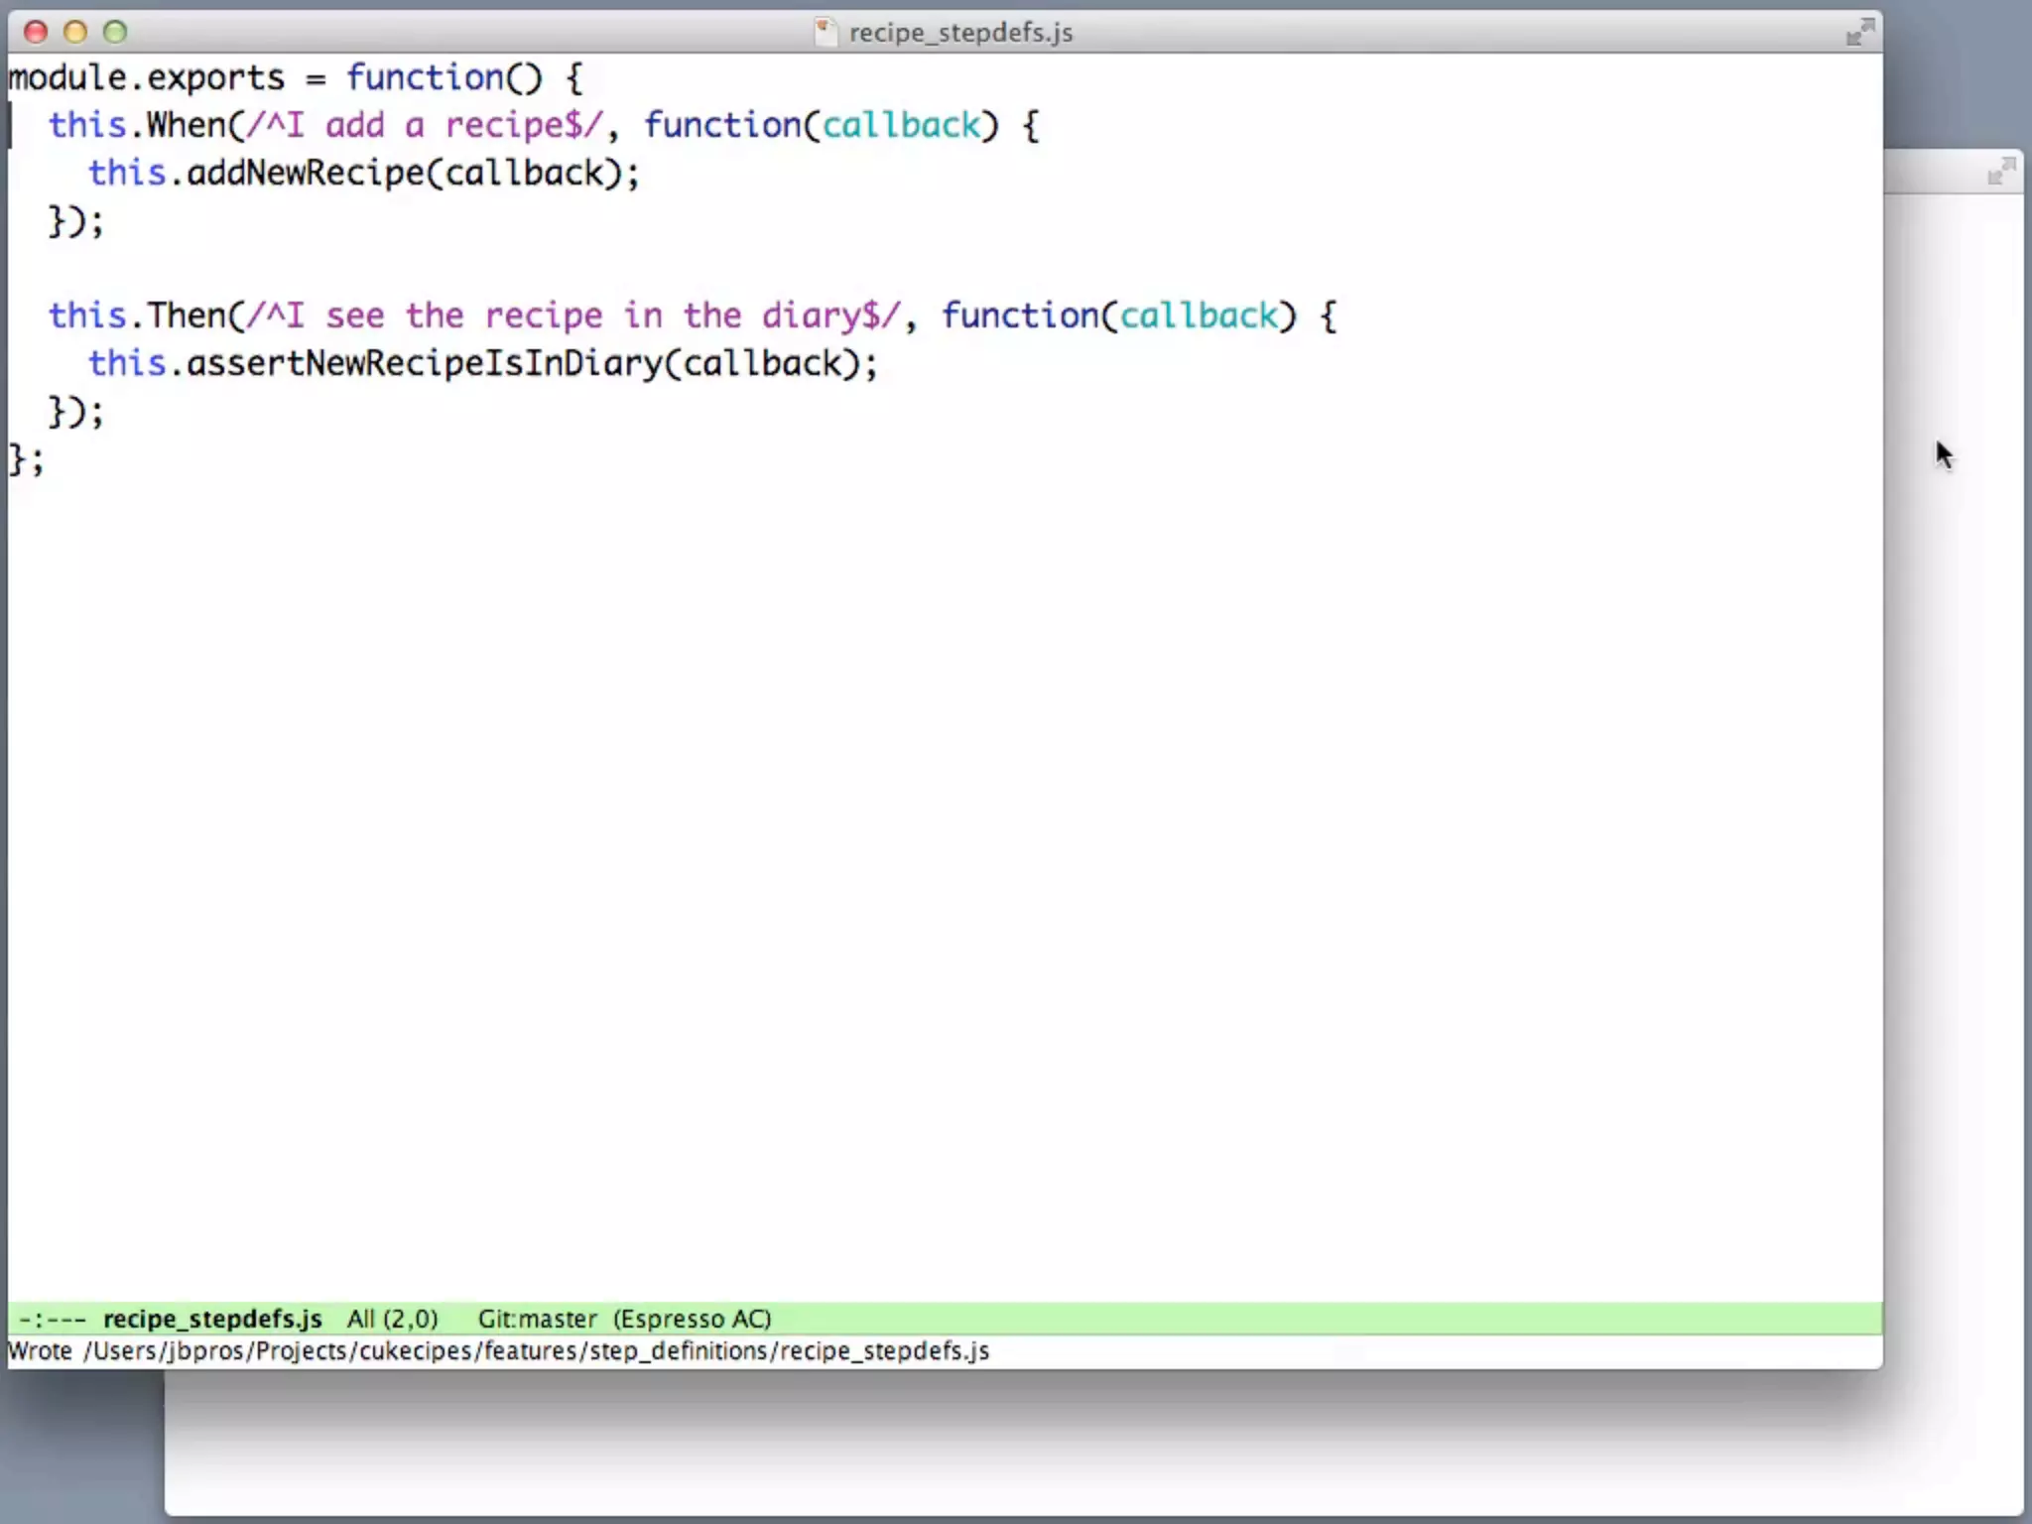Click the minibuffer Wrote message line
This screenshot has width=2032, height=1524.
(498, 1351)
